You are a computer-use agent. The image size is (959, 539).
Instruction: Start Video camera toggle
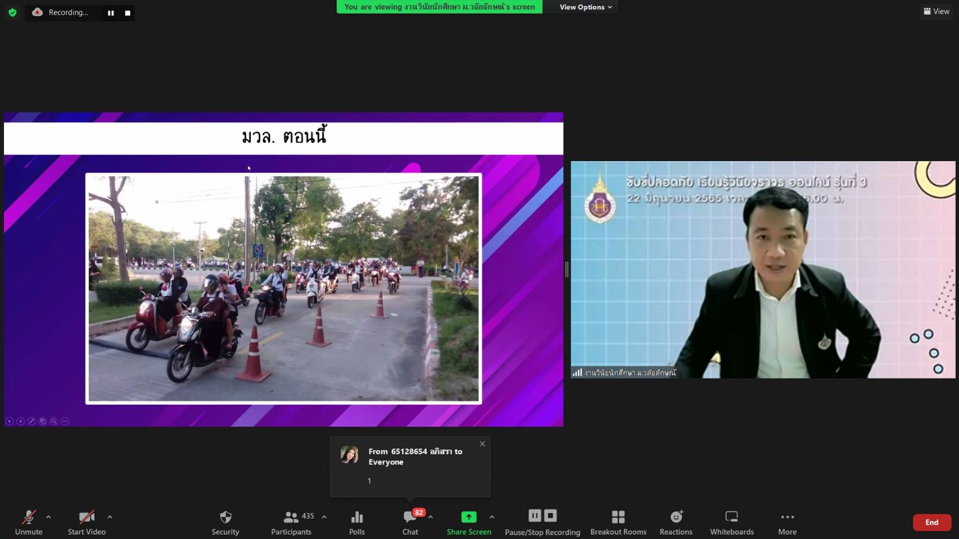pos(87,522)
